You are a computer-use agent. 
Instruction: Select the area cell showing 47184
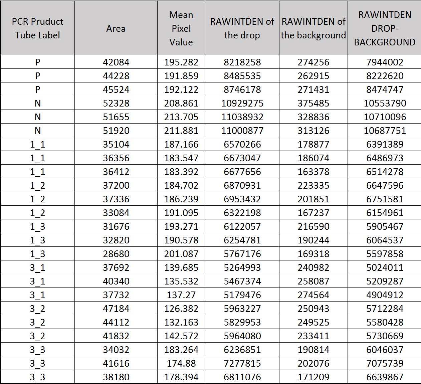116,309
